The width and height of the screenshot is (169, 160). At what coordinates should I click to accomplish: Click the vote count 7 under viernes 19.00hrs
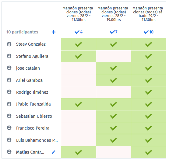tap(114, 32)
